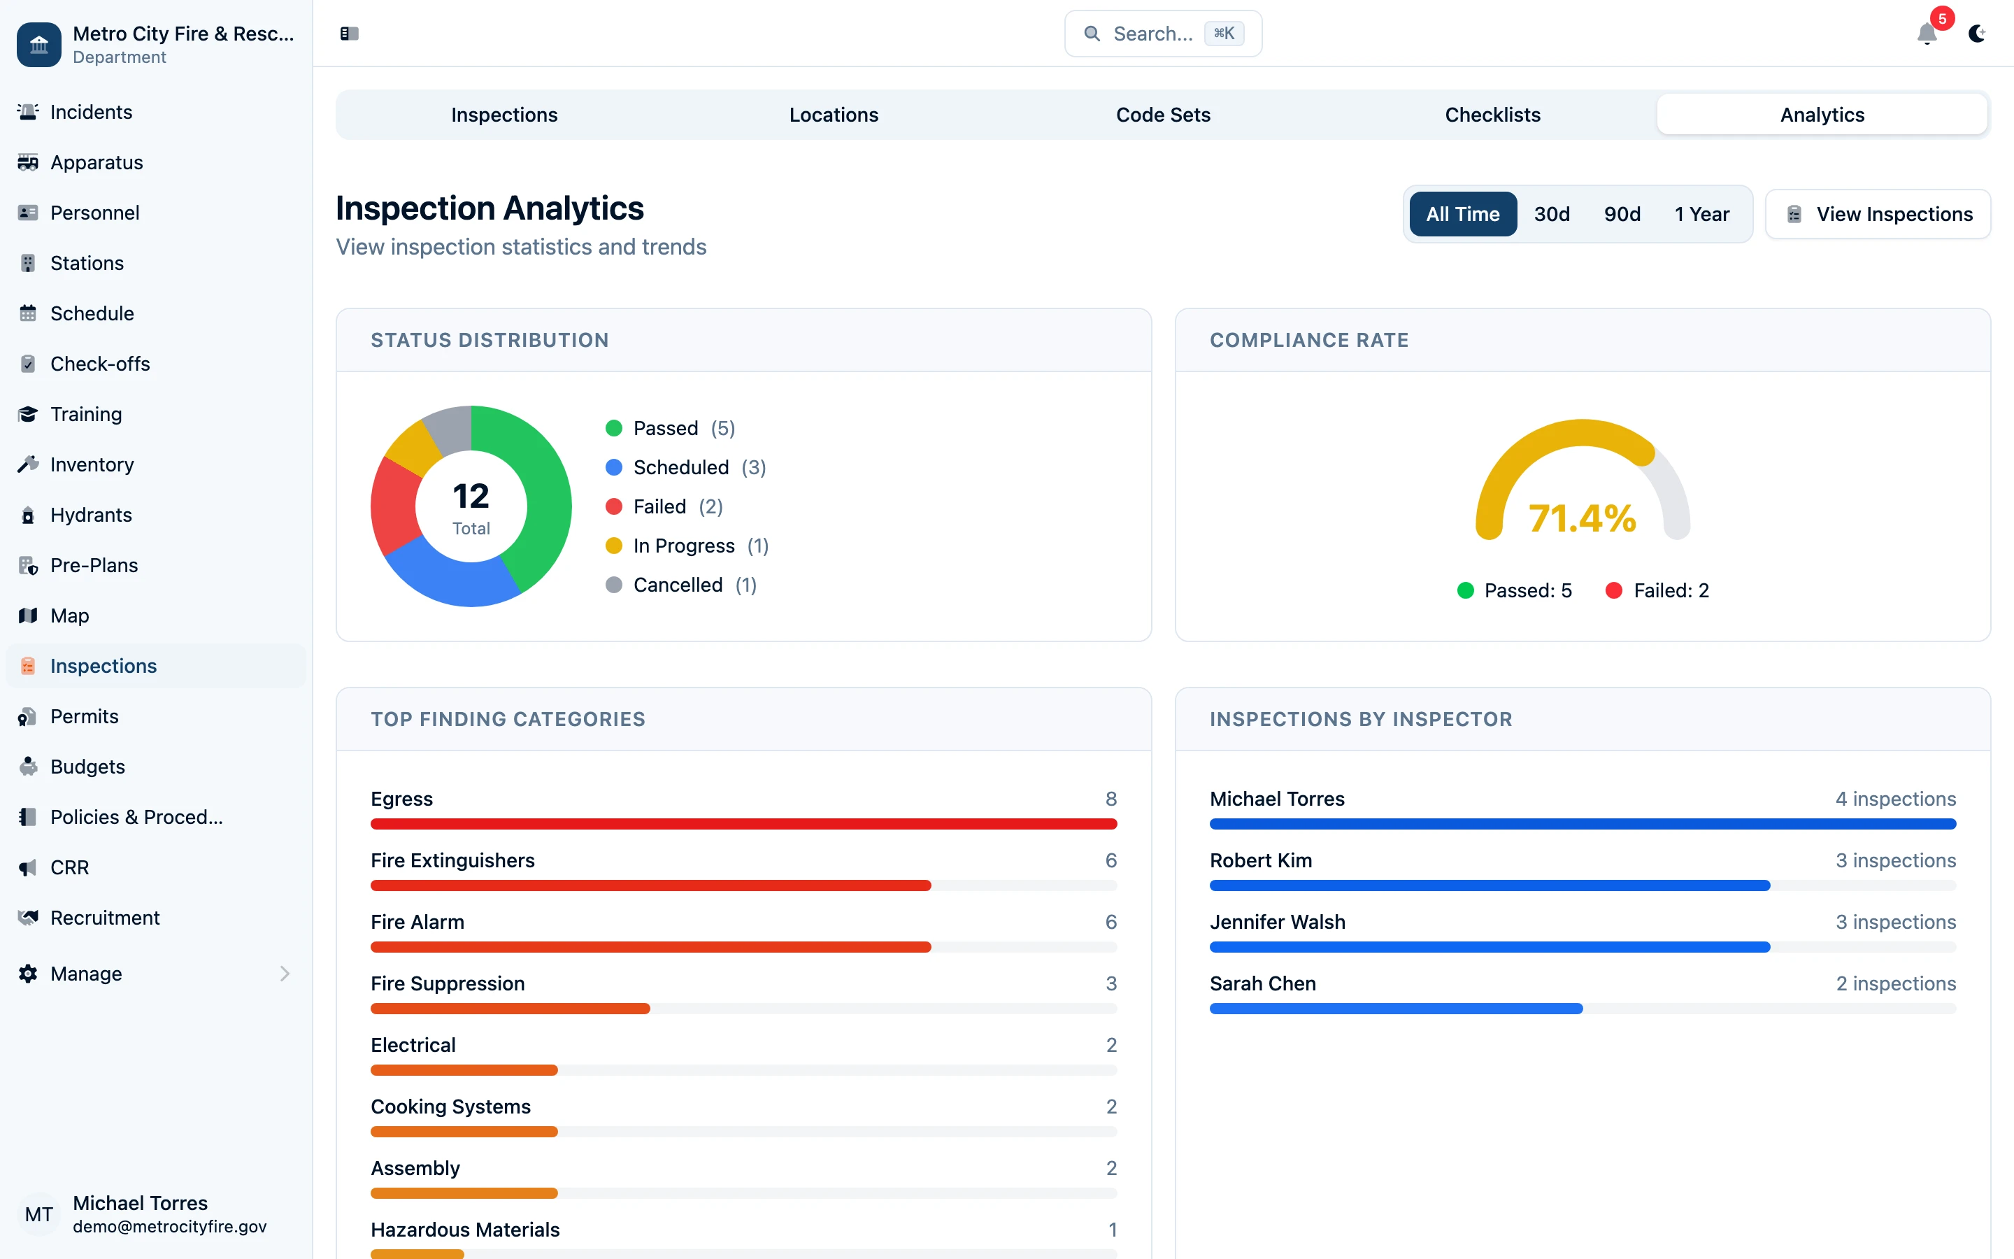Click the Egress findings progress bar

point(743,825)
